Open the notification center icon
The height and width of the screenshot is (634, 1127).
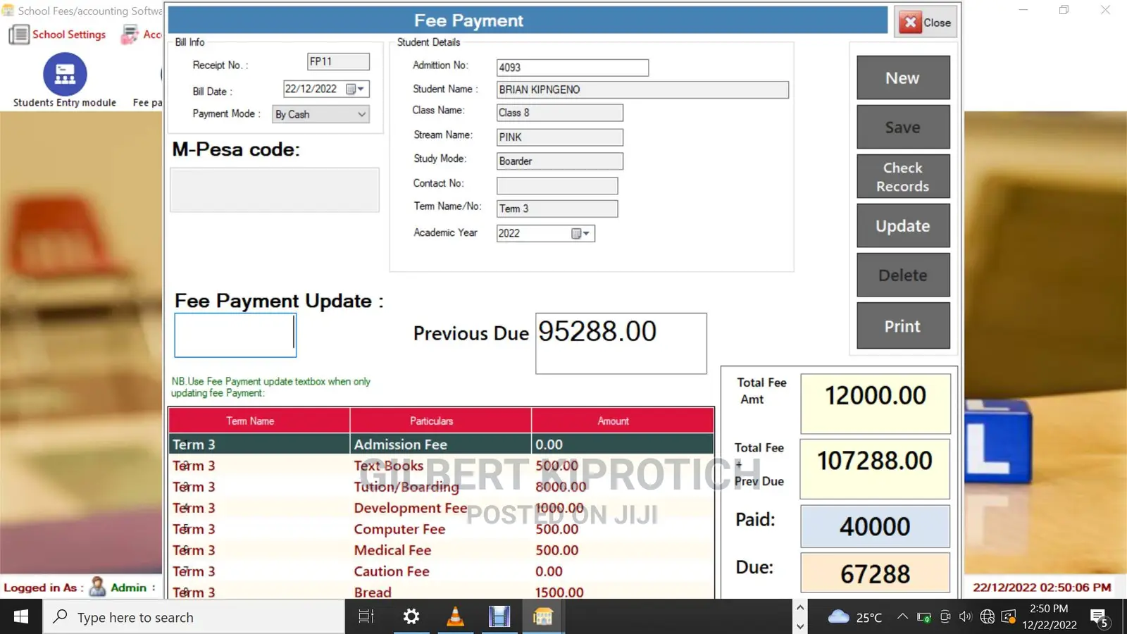(1100, 619)
